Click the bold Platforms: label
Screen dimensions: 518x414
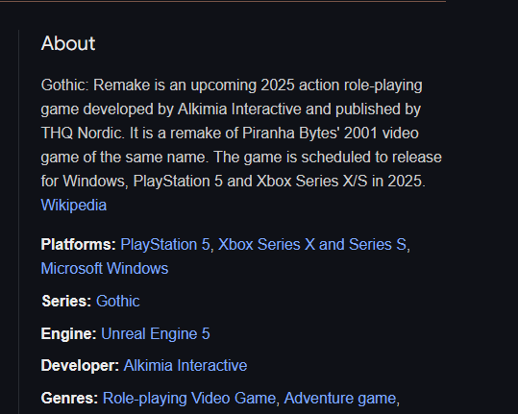pyautogui.click(x=78, y=245)
